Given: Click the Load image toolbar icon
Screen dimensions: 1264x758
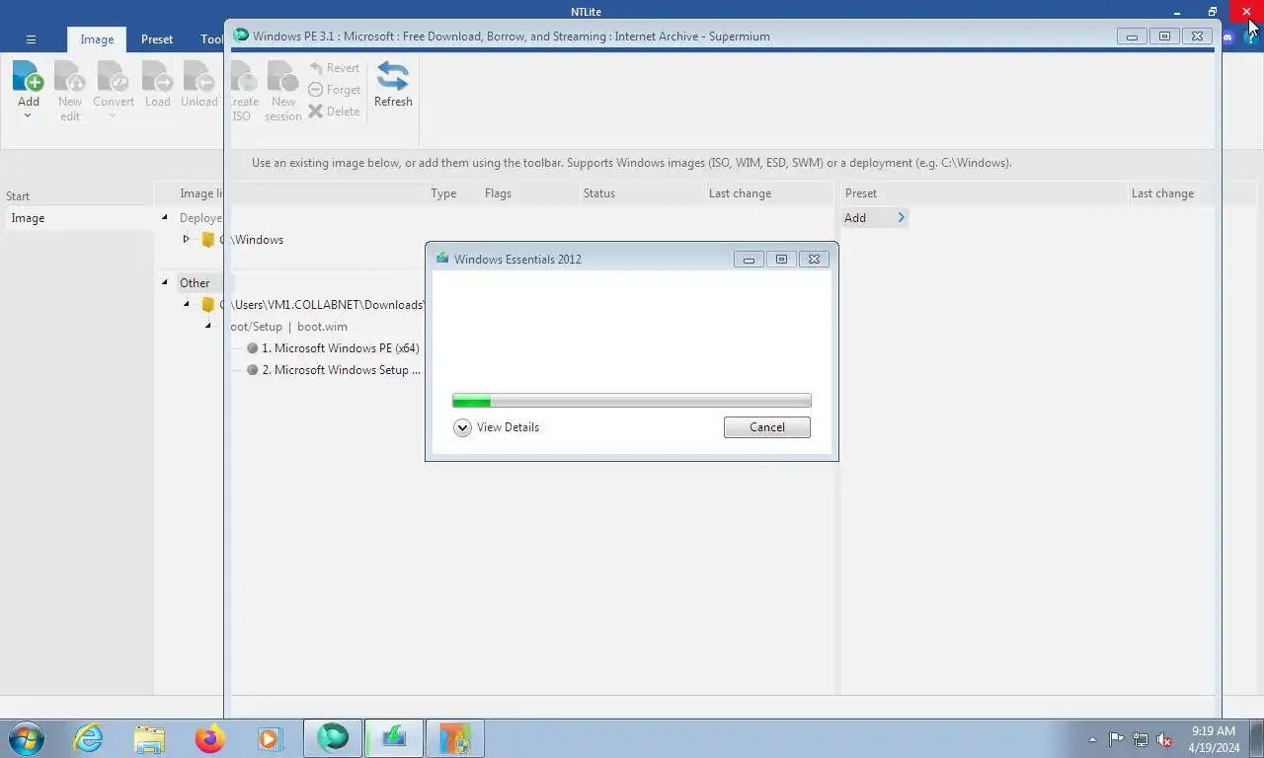Looking at the screenshot, I should pyautogui.click(x=157, y=77).
